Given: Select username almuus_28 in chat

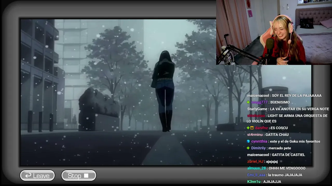Looking at the screenshot, I should [x=257, y=168].
